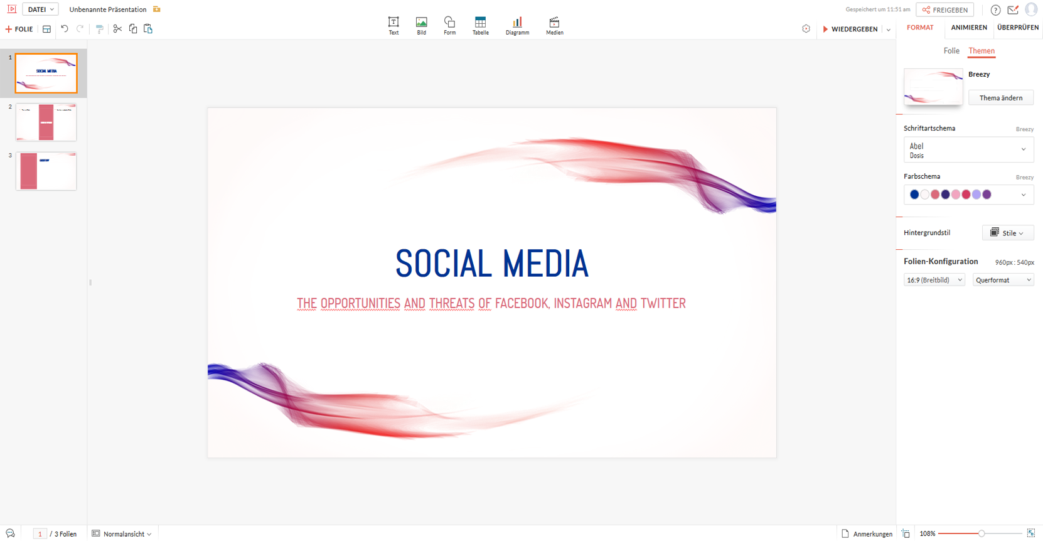1043x541 pixels.
Task: Cut selection with scissors icon
Action: coord(117,29)
